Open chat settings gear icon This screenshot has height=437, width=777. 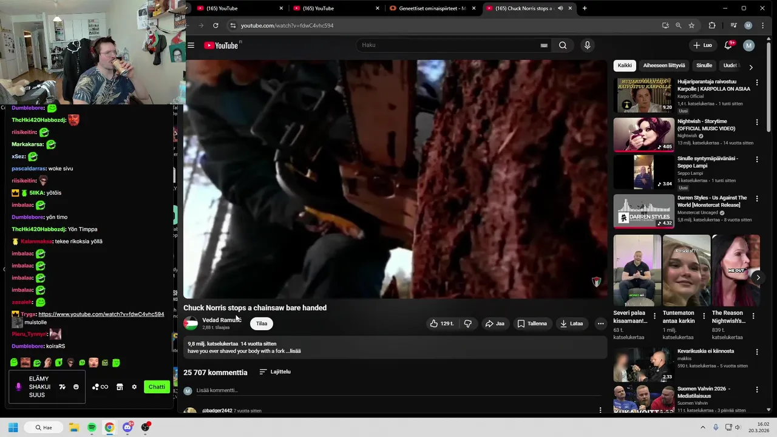coord(134,387)
